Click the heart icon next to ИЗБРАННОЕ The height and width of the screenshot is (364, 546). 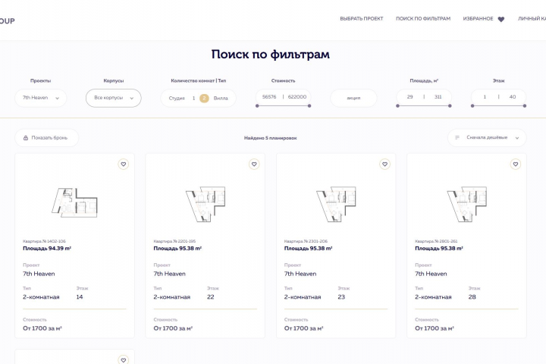point(501,19)
